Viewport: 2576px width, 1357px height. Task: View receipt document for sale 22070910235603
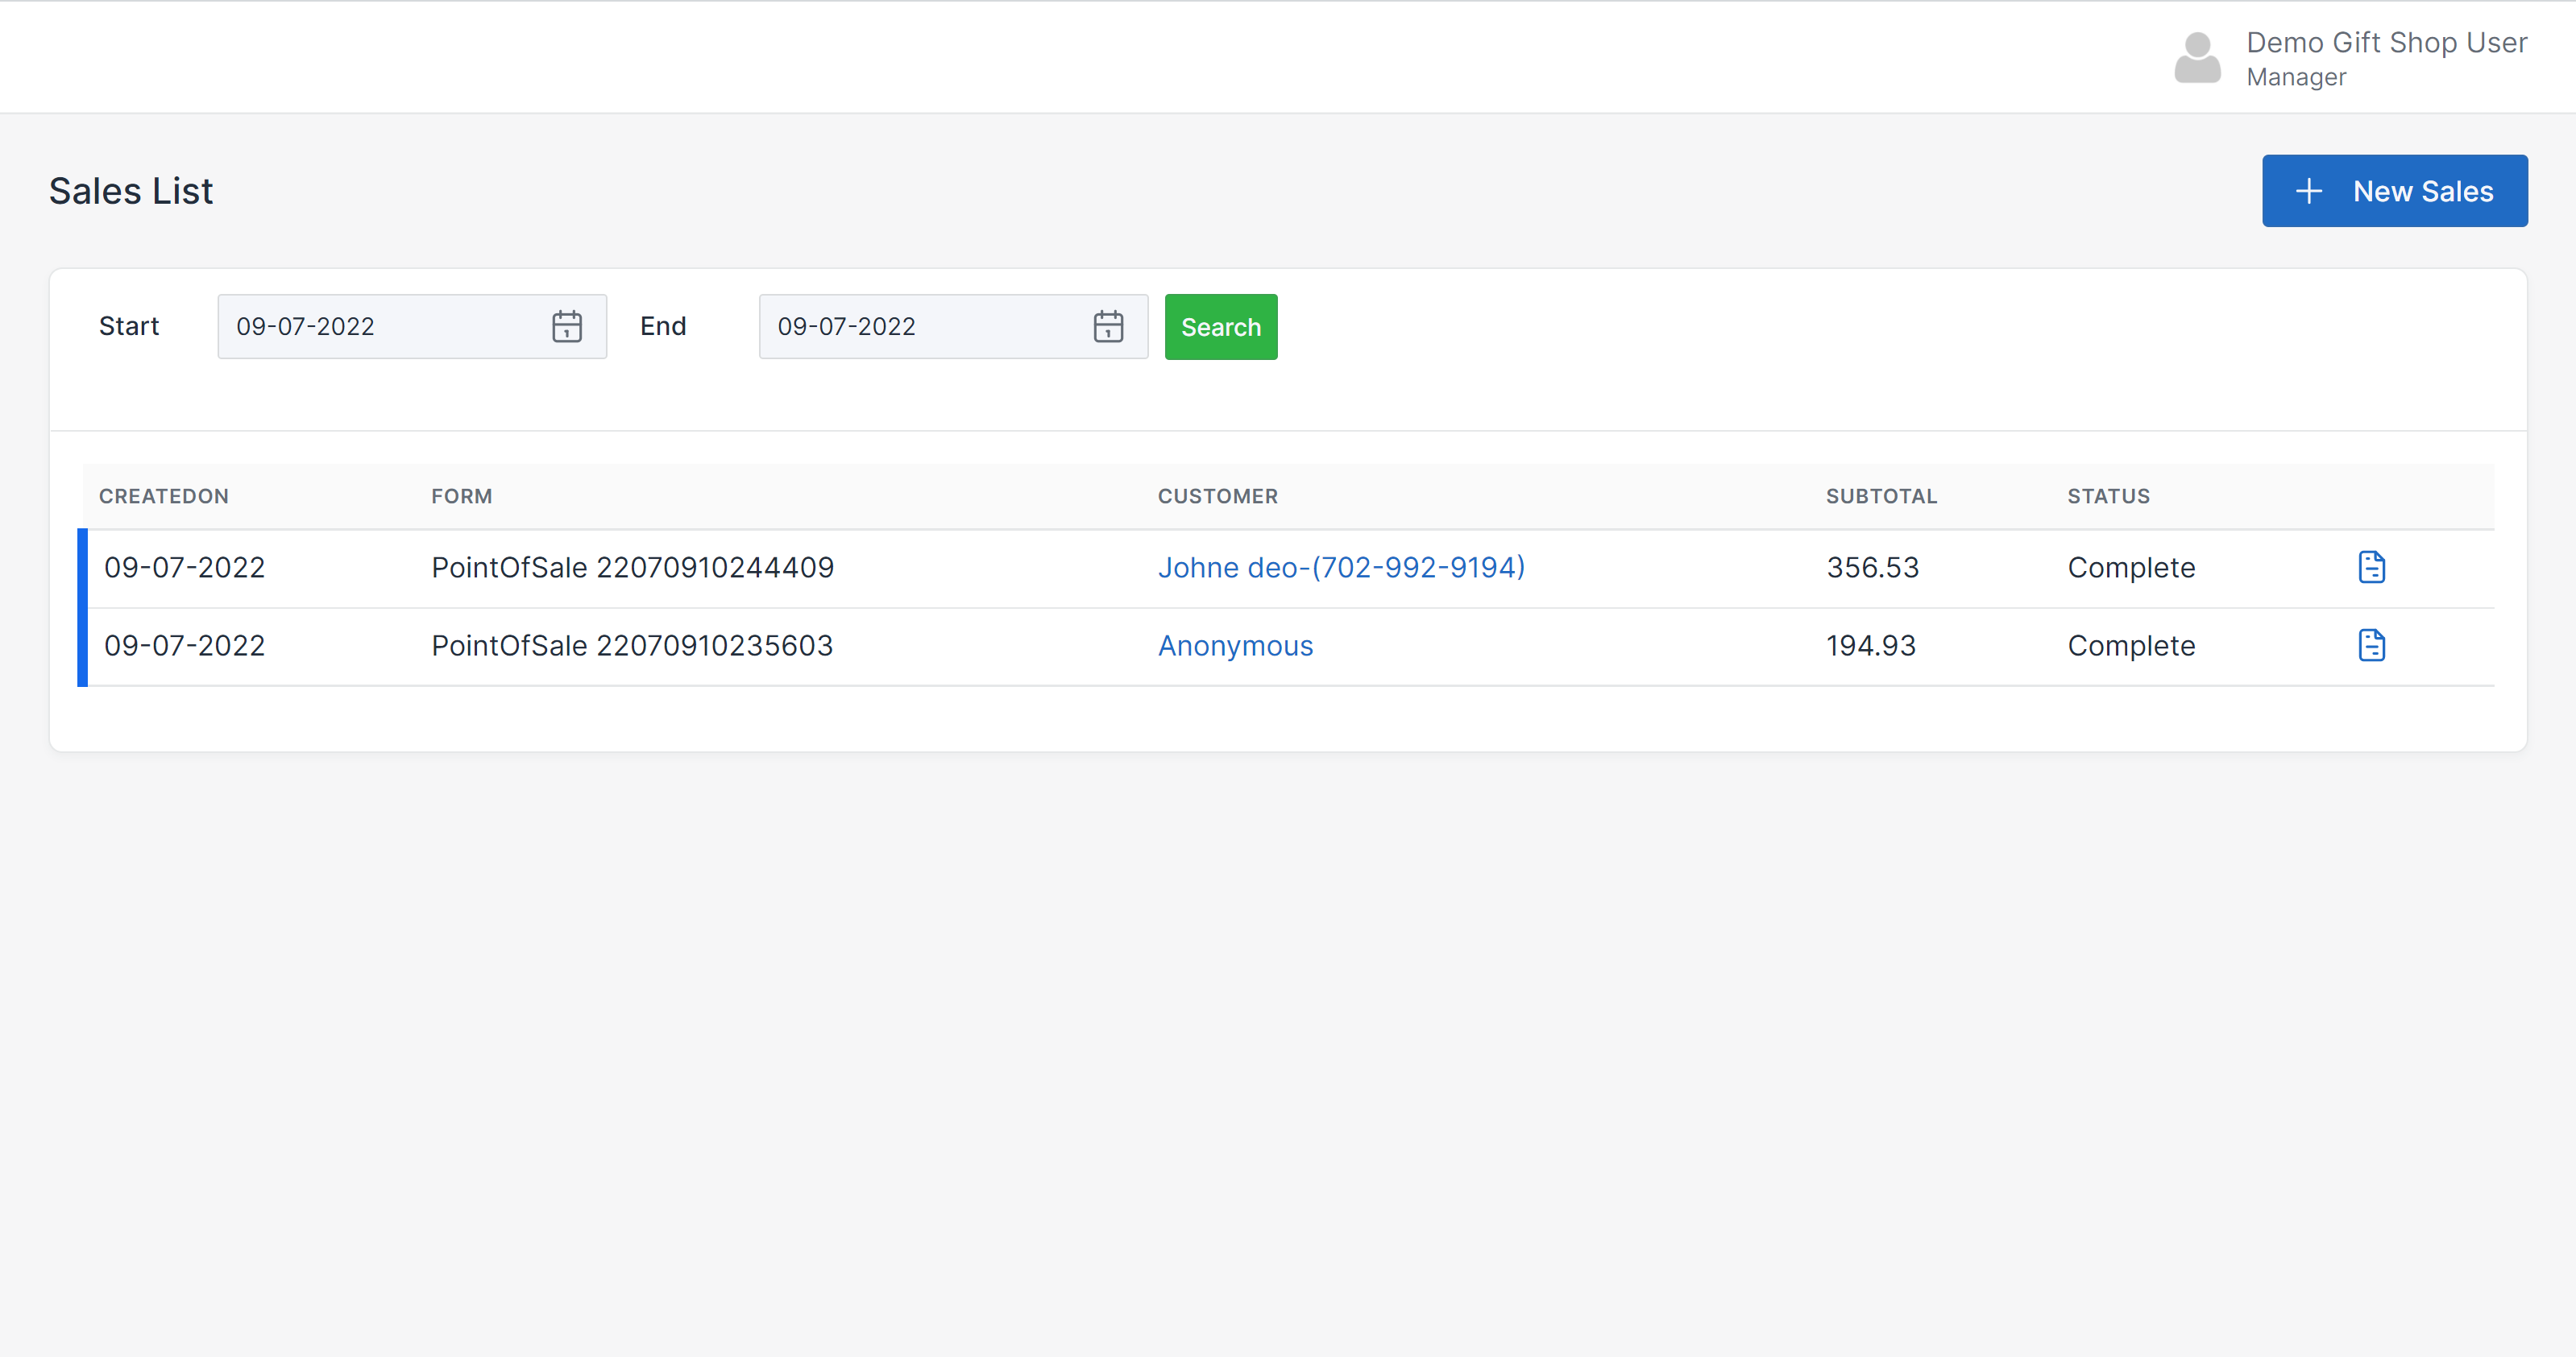tap(2371, 646)
